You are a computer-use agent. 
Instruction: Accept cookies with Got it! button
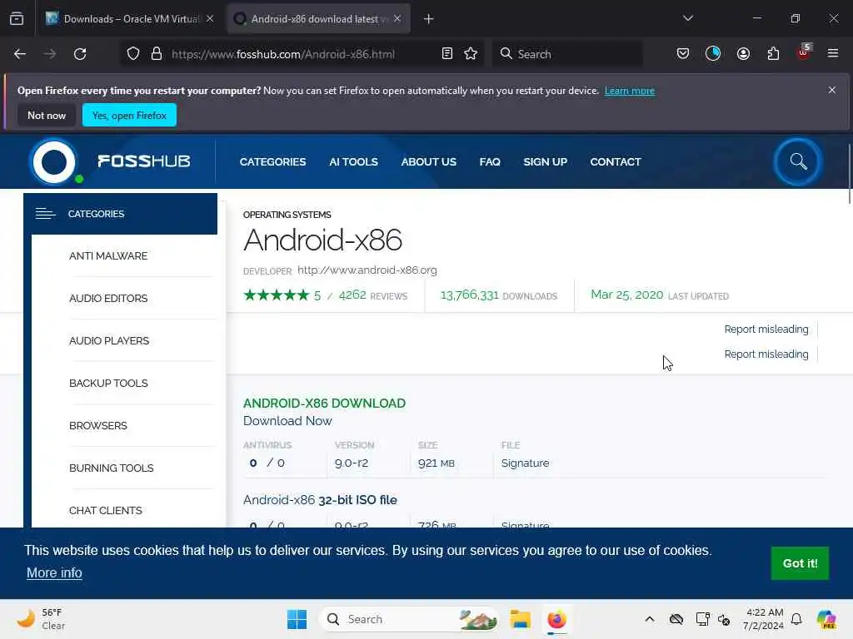click(x=800, y=563)
